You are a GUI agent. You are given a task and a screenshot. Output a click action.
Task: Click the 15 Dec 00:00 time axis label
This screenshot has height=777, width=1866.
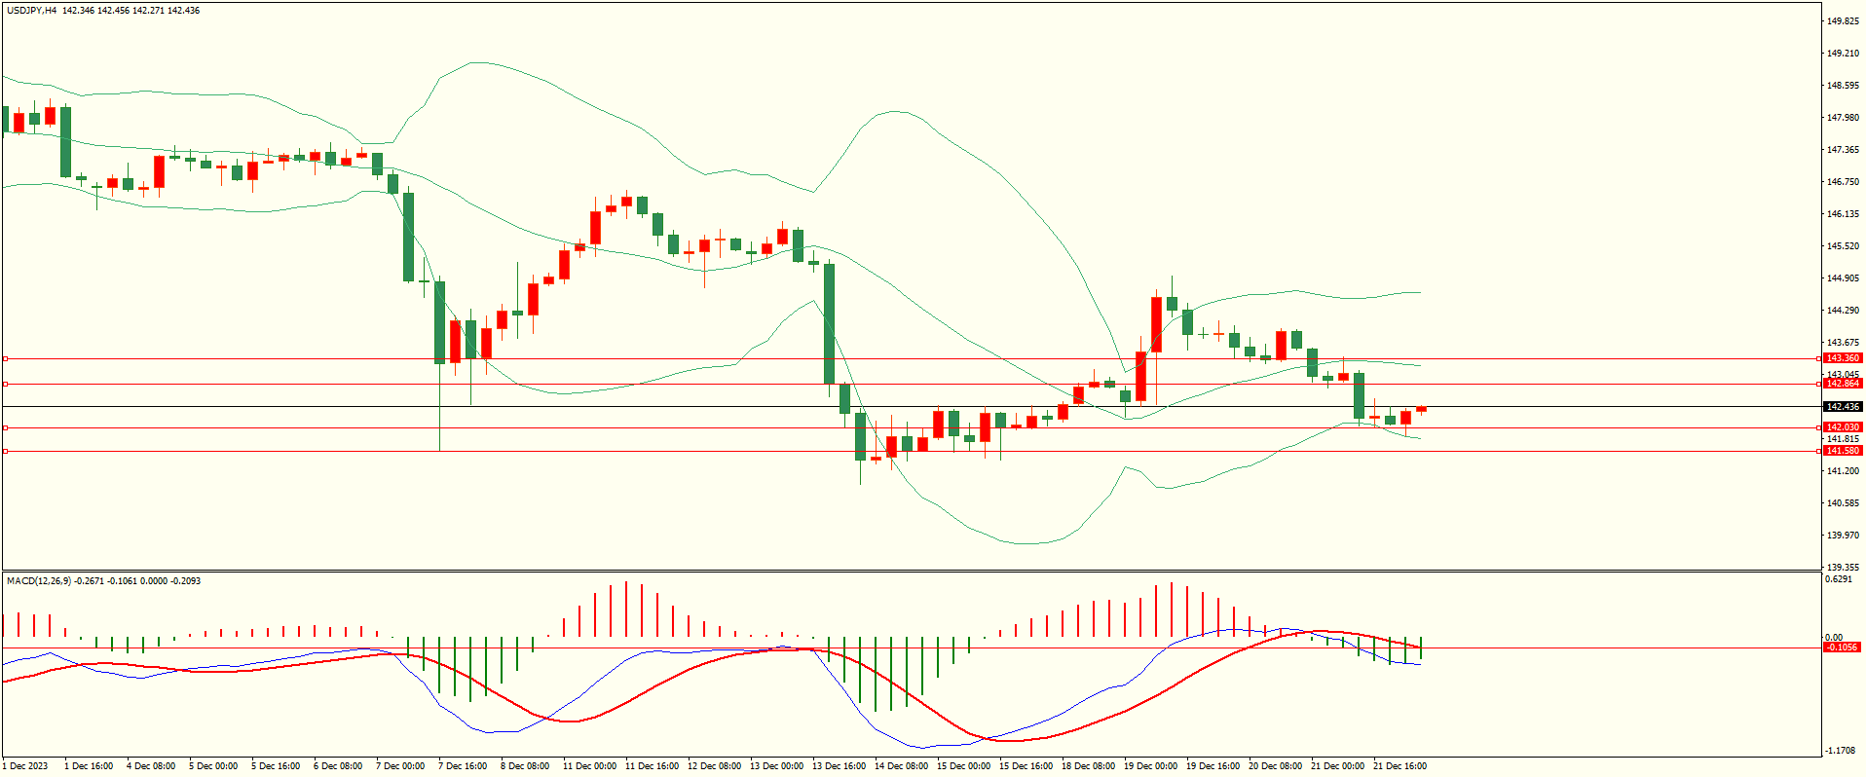pos(963,766)
